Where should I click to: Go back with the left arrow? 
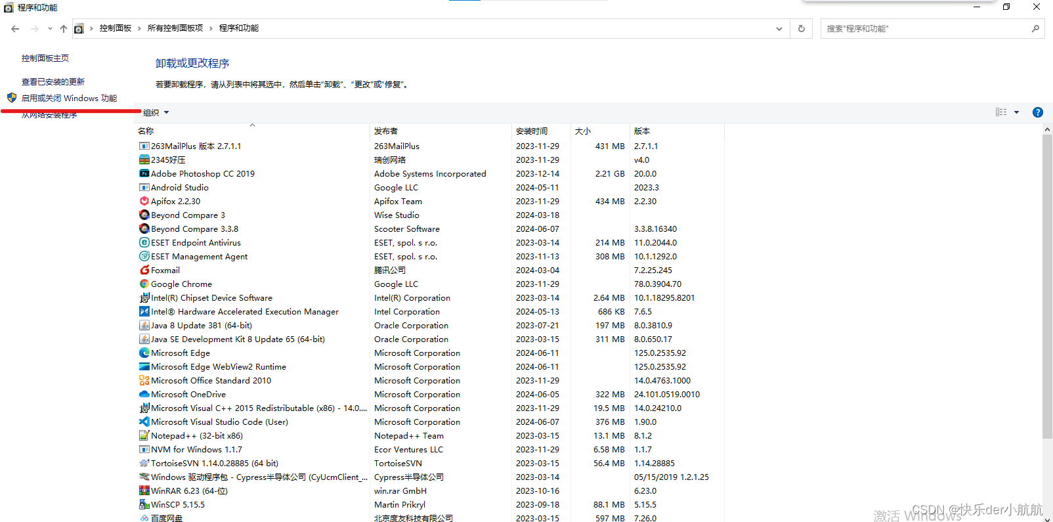coord(15,28)
